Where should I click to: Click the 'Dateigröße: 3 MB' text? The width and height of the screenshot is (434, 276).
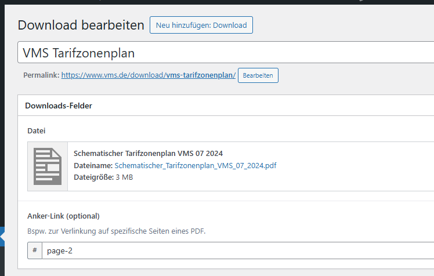click(x=103, y=177)
